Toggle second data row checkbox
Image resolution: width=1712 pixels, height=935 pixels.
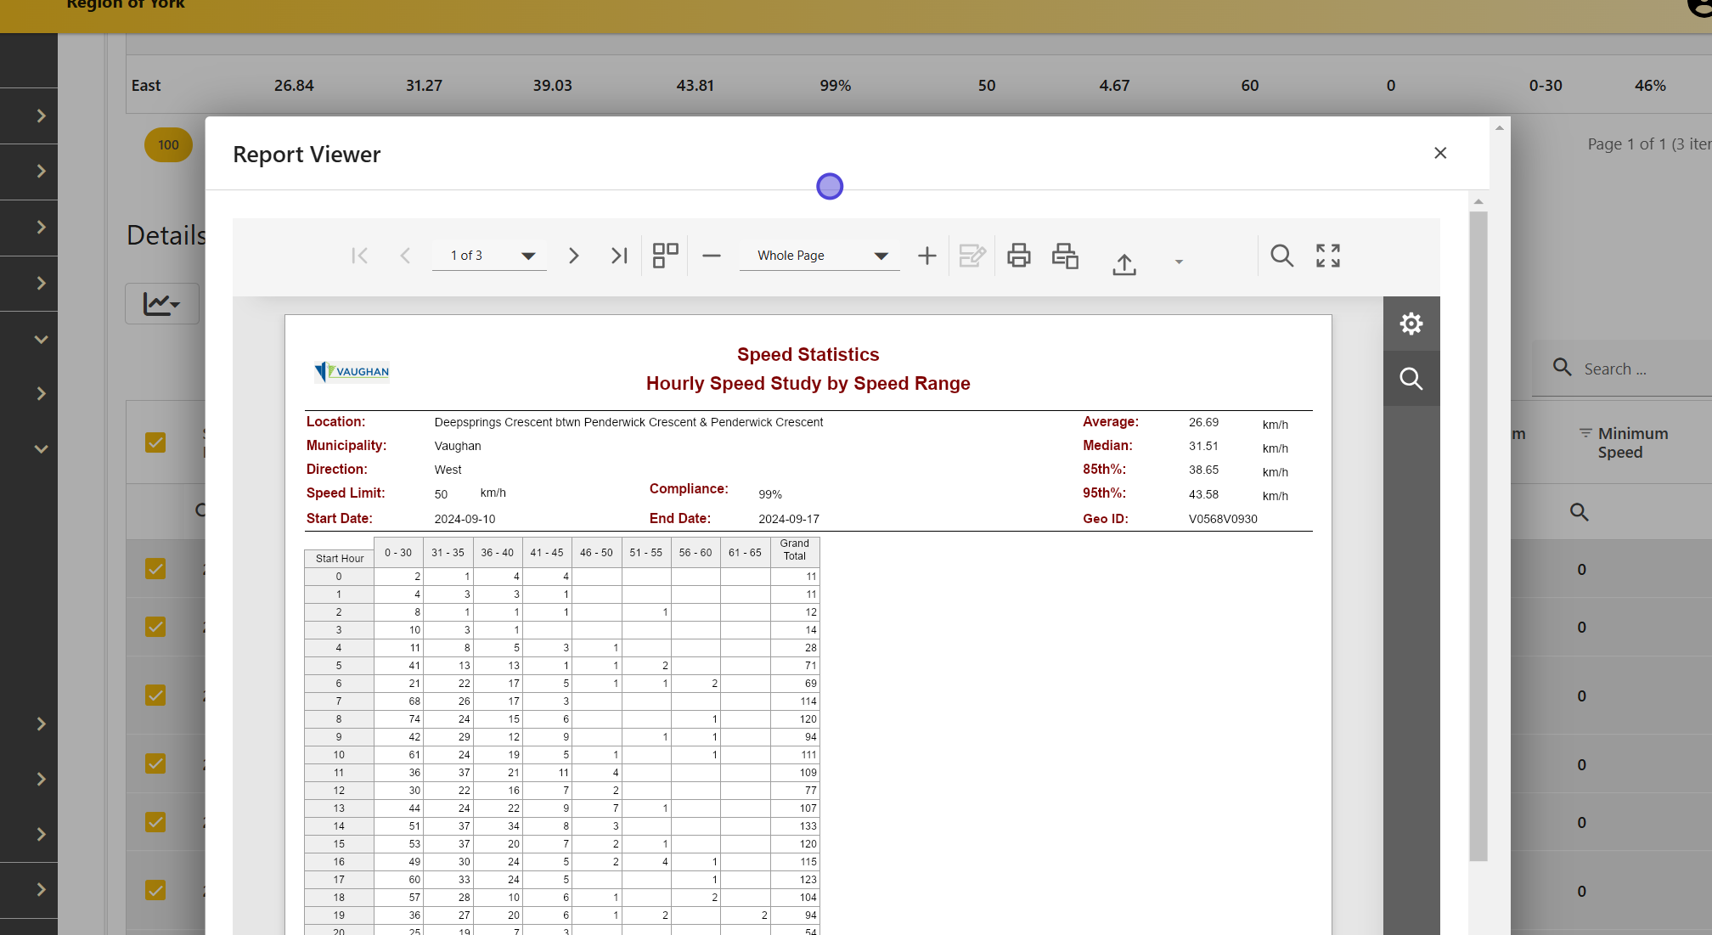155,627
